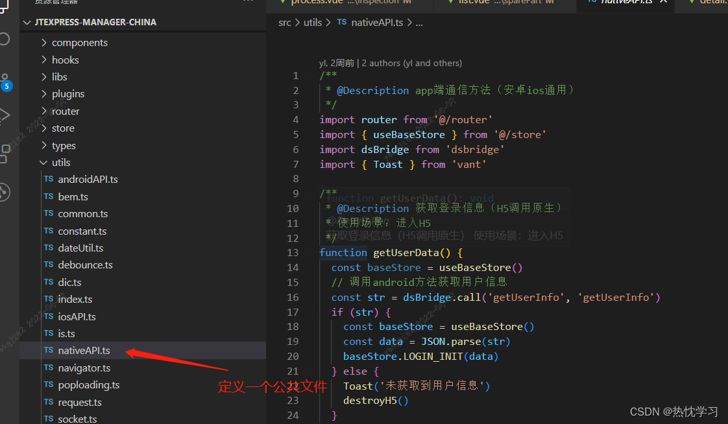This screenshot has width=728, height=424.
Task: Click the TS icon beside common.ts
Action: (49, 213)
